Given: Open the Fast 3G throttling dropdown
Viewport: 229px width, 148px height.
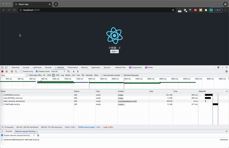Looking at the screenshot, I should tap(58, 71).
